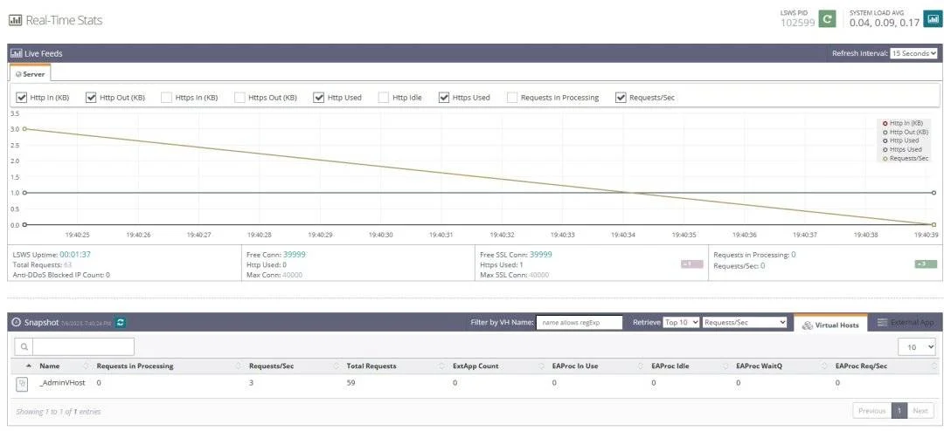The height and width of the screenshot is (431, 944).
Task: Click the chart data point at 19:40:39
Action: pos(934,224)
